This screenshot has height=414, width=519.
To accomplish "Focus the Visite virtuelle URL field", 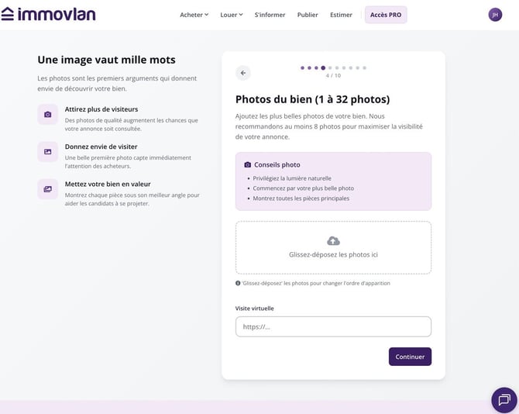I will point(333,326).
